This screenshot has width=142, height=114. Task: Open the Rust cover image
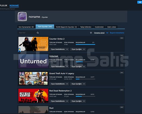coord(33,110)
